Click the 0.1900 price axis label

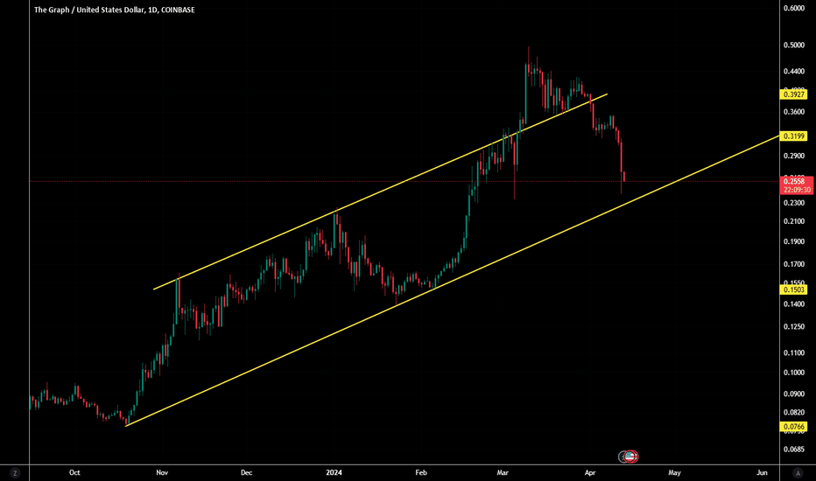click(x=793, y=241)
